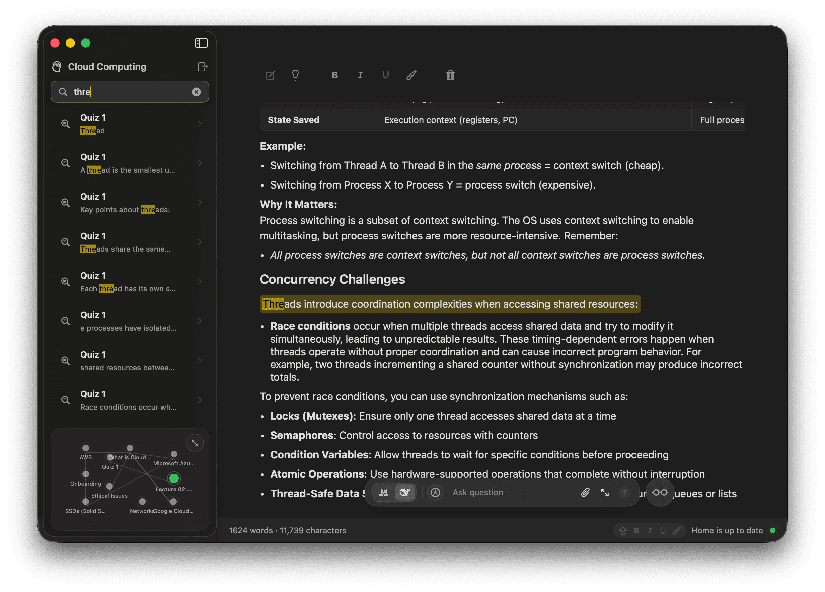Viewport: 825px width, 592px height.
Task: Clear the search text with the X button
Action: pos(196,92)
